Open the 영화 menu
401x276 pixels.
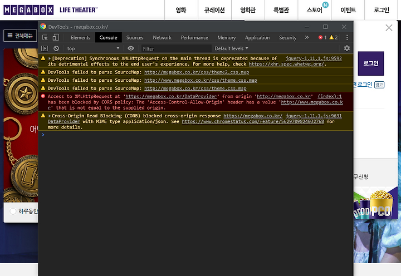(x=181, y=10)
